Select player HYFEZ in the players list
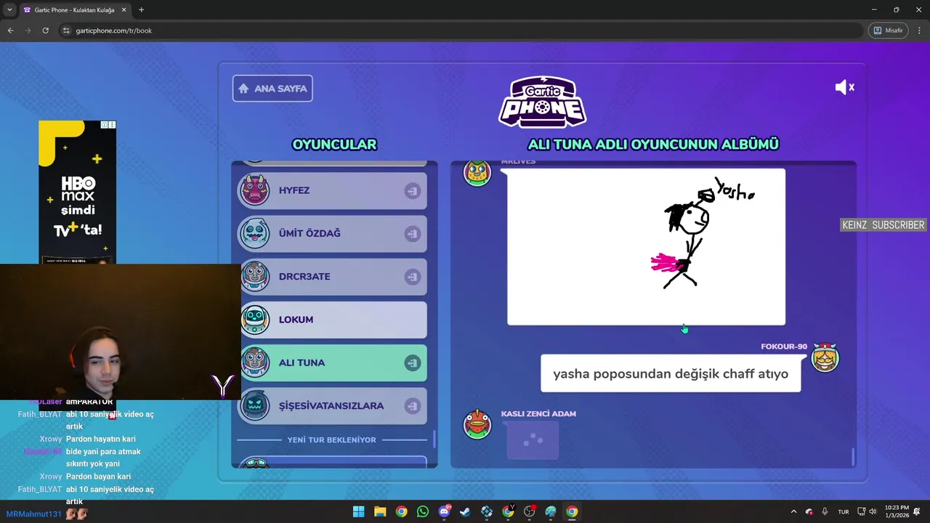This screenshot has height=523, width=930. tap(333, 190)
